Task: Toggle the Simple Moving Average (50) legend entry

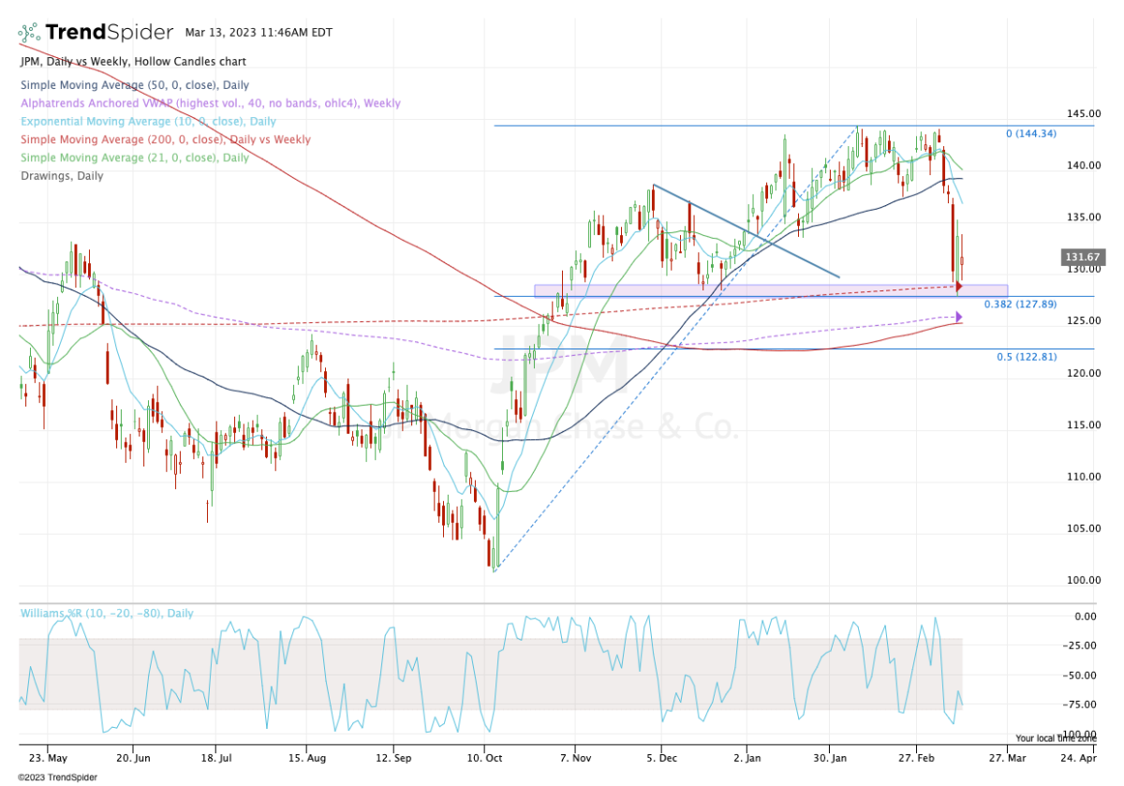Action: point(134,85)
